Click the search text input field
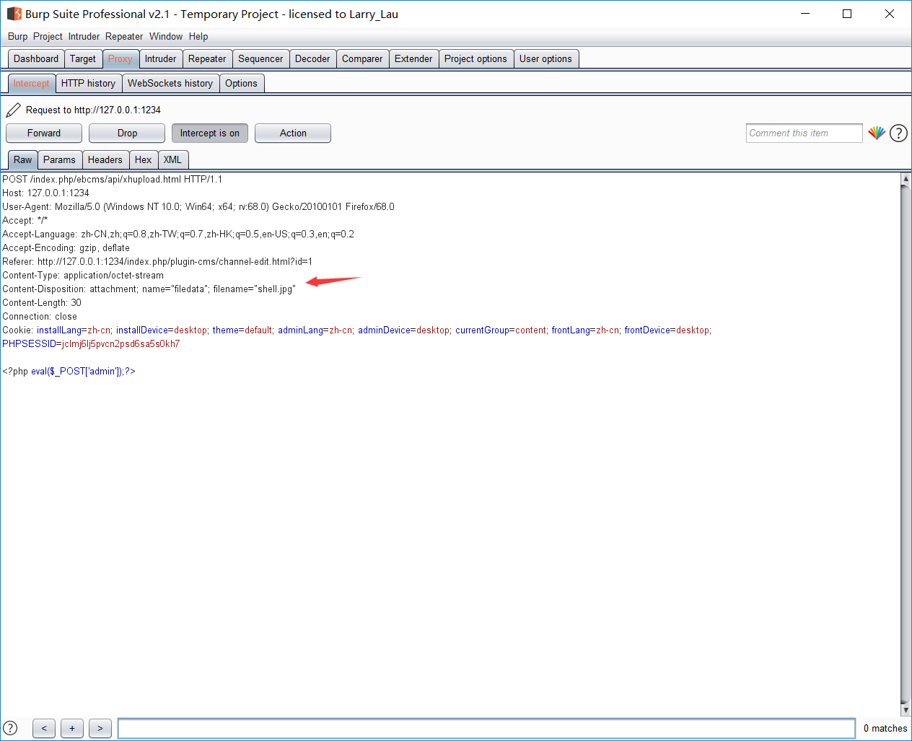Screen dimensions: 912x741 tap(486, 728)
